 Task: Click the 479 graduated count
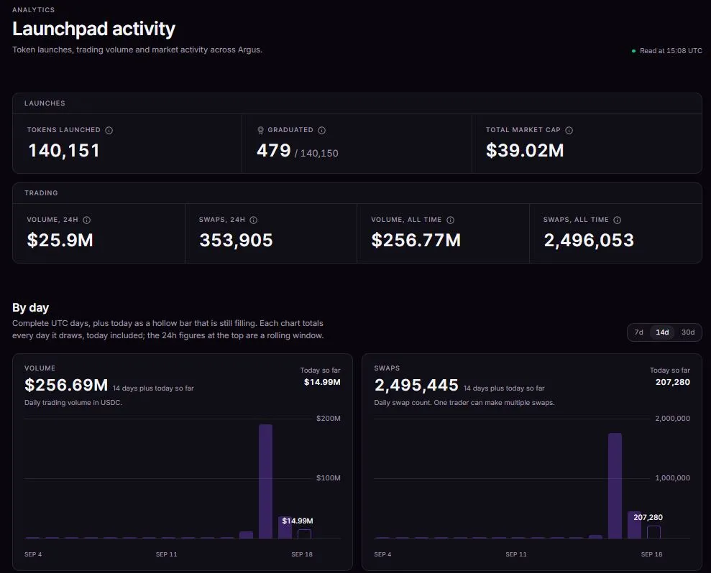pyautogui.click(x=273, y=150)
